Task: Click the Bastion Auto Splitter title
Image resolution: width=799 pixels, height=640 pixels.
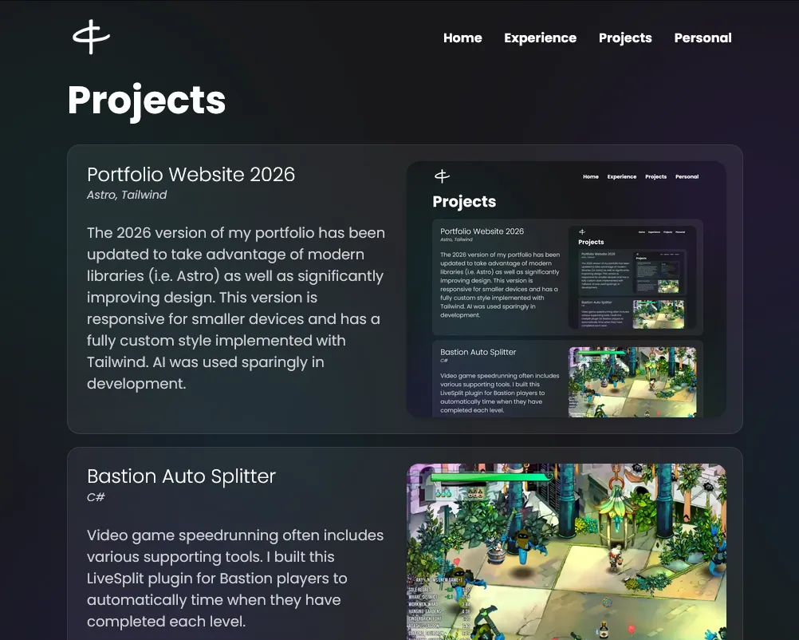Action: pos(181,476)
